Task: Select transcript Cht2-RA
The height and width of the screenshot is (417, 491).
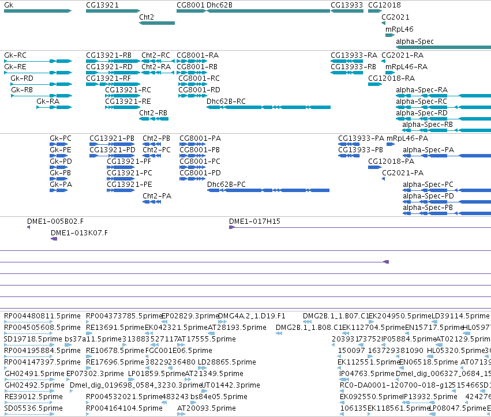Action: [156, 67]
